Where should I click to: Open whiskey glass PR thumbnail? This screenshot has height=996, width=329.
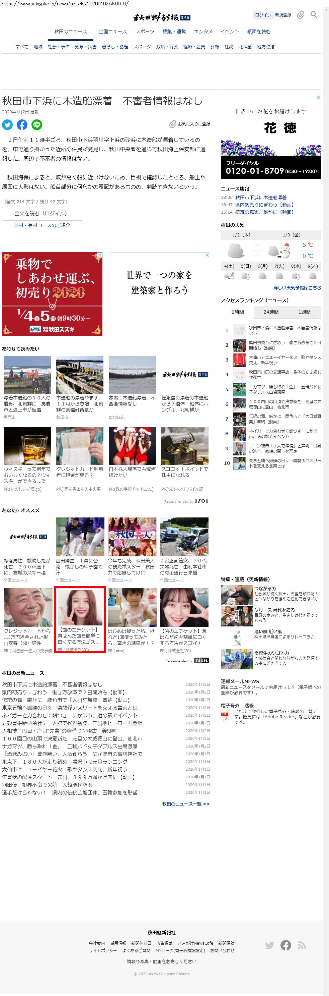27,446
